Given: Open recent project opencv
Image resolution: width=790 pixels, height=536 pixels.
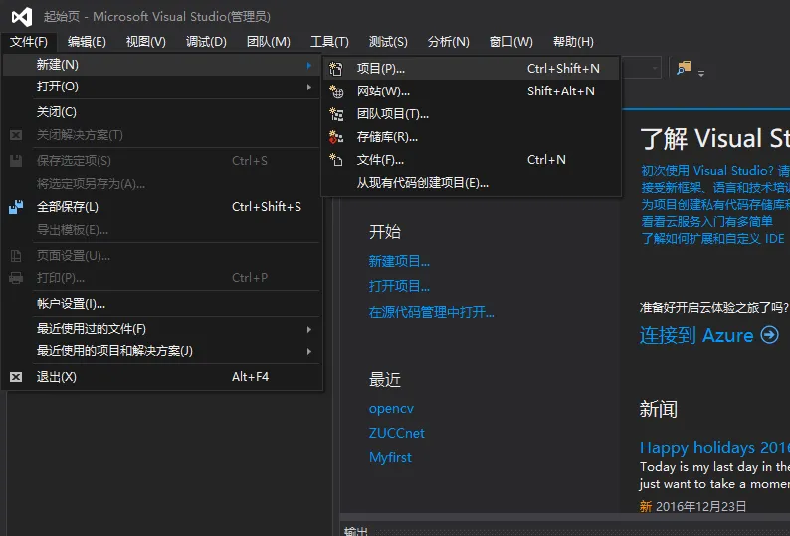Looking at the screenshot, I should (391, 408).
